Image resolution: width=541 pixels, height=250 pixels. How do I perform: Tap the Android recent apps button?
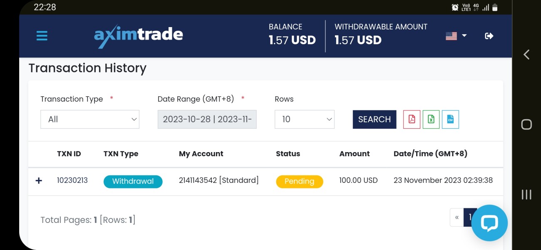coord(526,194)
